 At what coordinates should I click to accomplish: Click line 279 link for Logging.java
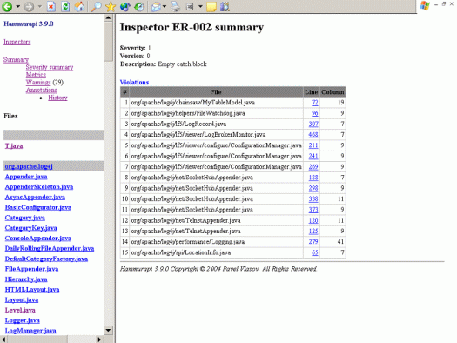click(x=313, y=242)
